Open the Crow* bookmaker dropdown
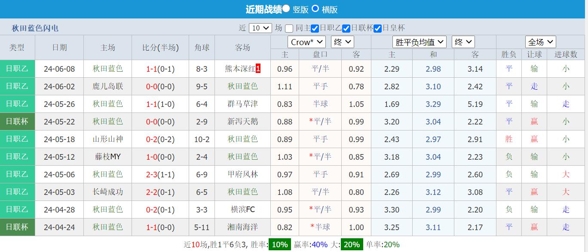 (306, 42)
